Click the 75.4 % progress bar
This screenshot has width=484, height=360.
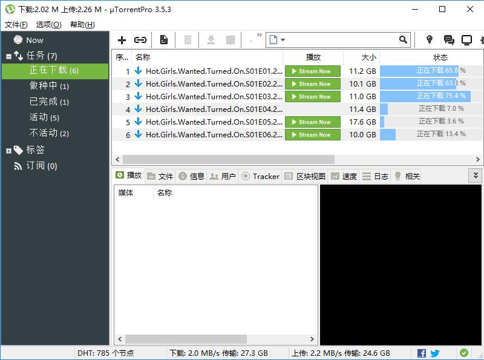431,96
